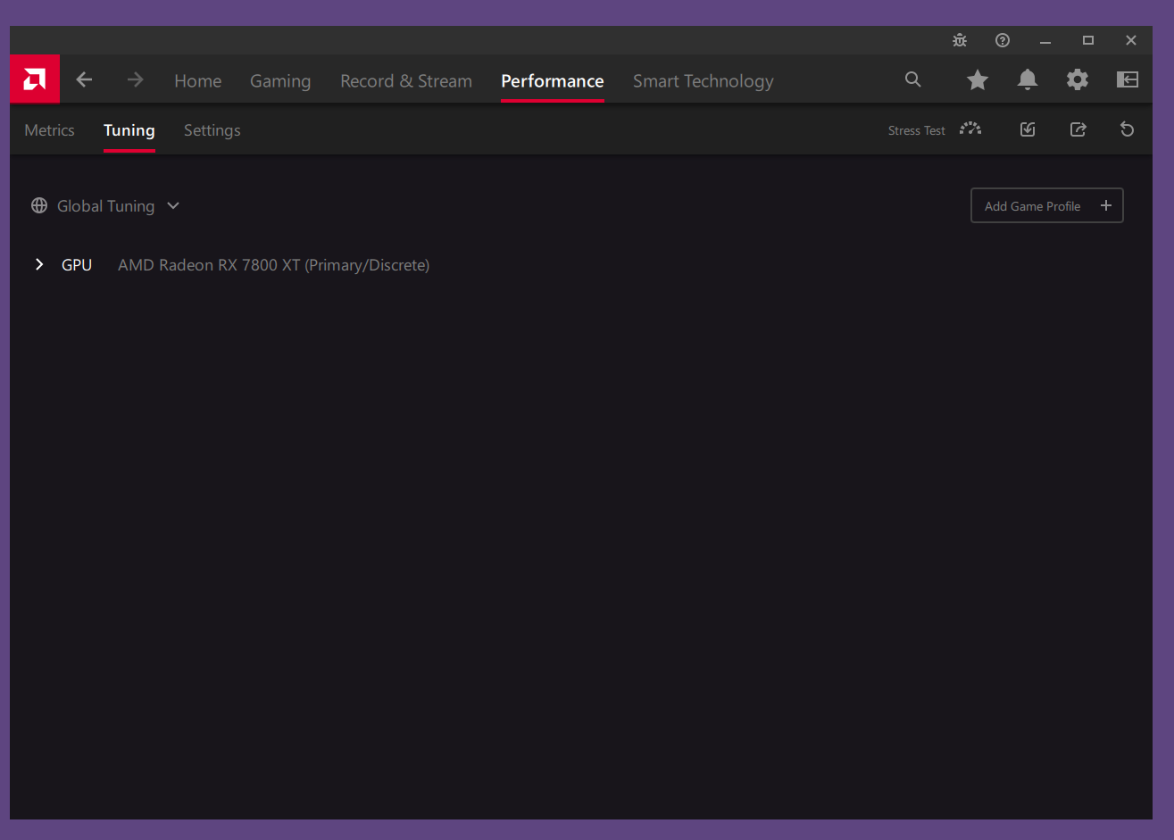Click the Add Game Profile button
Image resolution: width=1174 pixels, height=840 pixels.
(1046, 206)
